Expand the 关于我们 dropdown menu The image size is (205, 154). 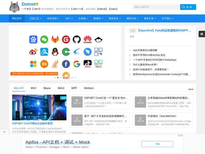pos(168,18)
